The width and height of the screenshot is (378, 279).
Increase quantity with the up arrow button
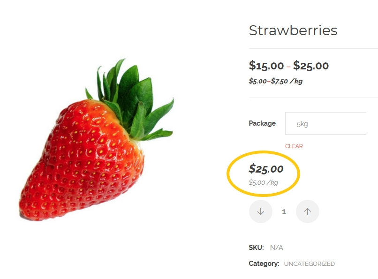point(307,211)
